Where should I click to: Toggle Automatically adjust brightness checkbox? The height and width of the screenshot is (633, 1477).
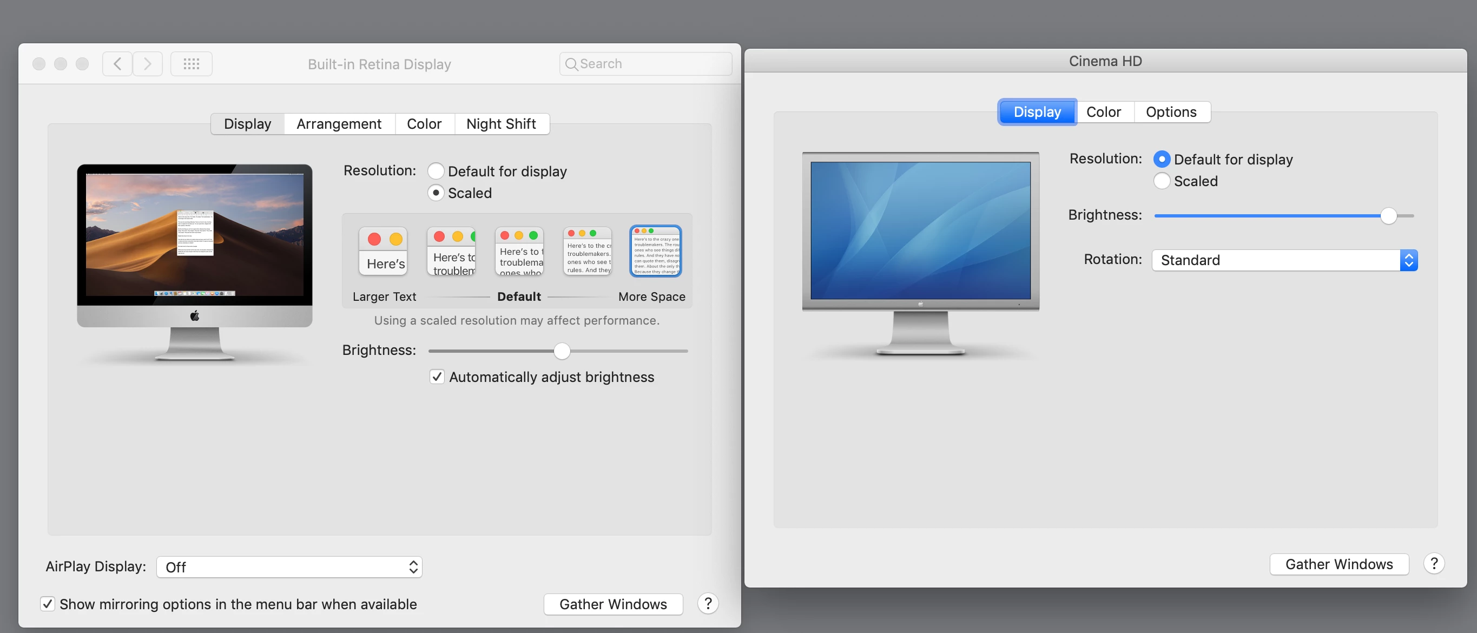[x=437, y=377]
